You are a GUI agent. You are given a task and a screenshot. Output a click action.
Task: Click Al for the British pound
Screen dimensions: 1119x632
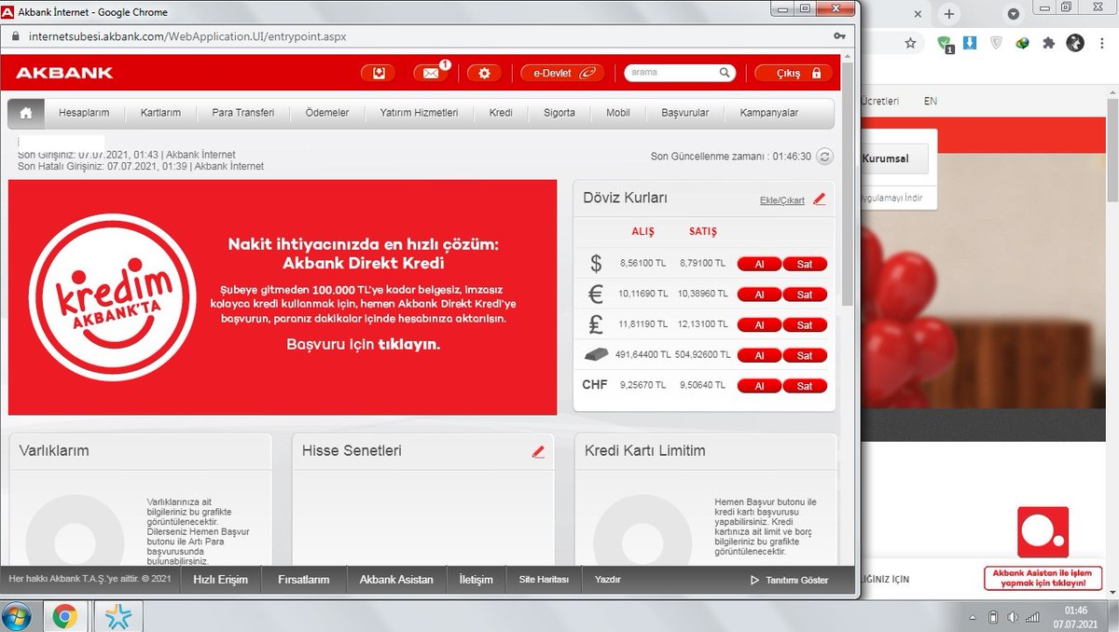click(x=759, y=325)
